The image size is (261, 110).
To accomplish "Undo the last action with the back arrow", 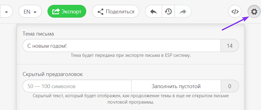I will click(153, 12).
